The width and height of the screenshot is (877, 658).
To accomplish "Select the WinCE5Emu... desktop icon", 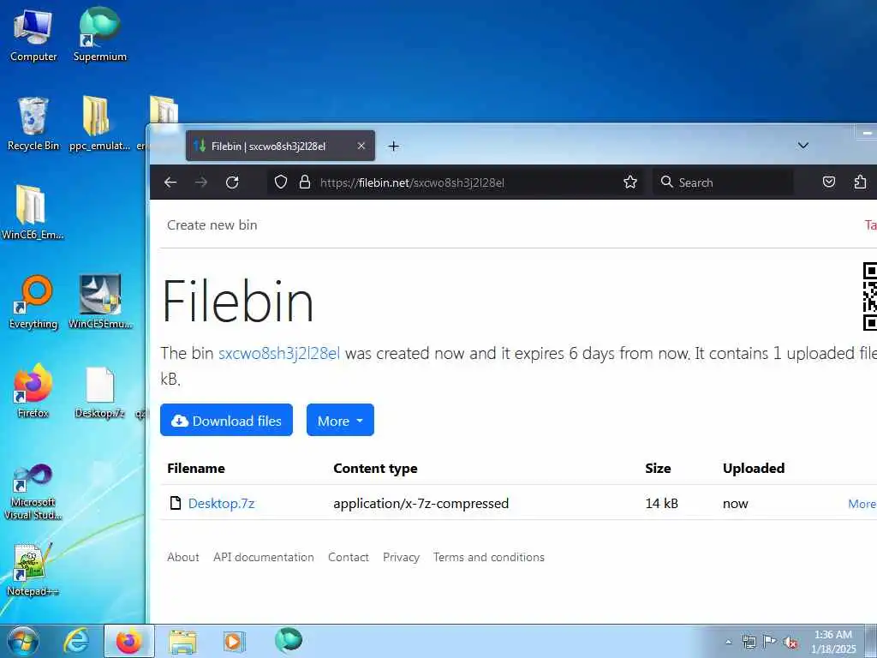I will 100,302.
